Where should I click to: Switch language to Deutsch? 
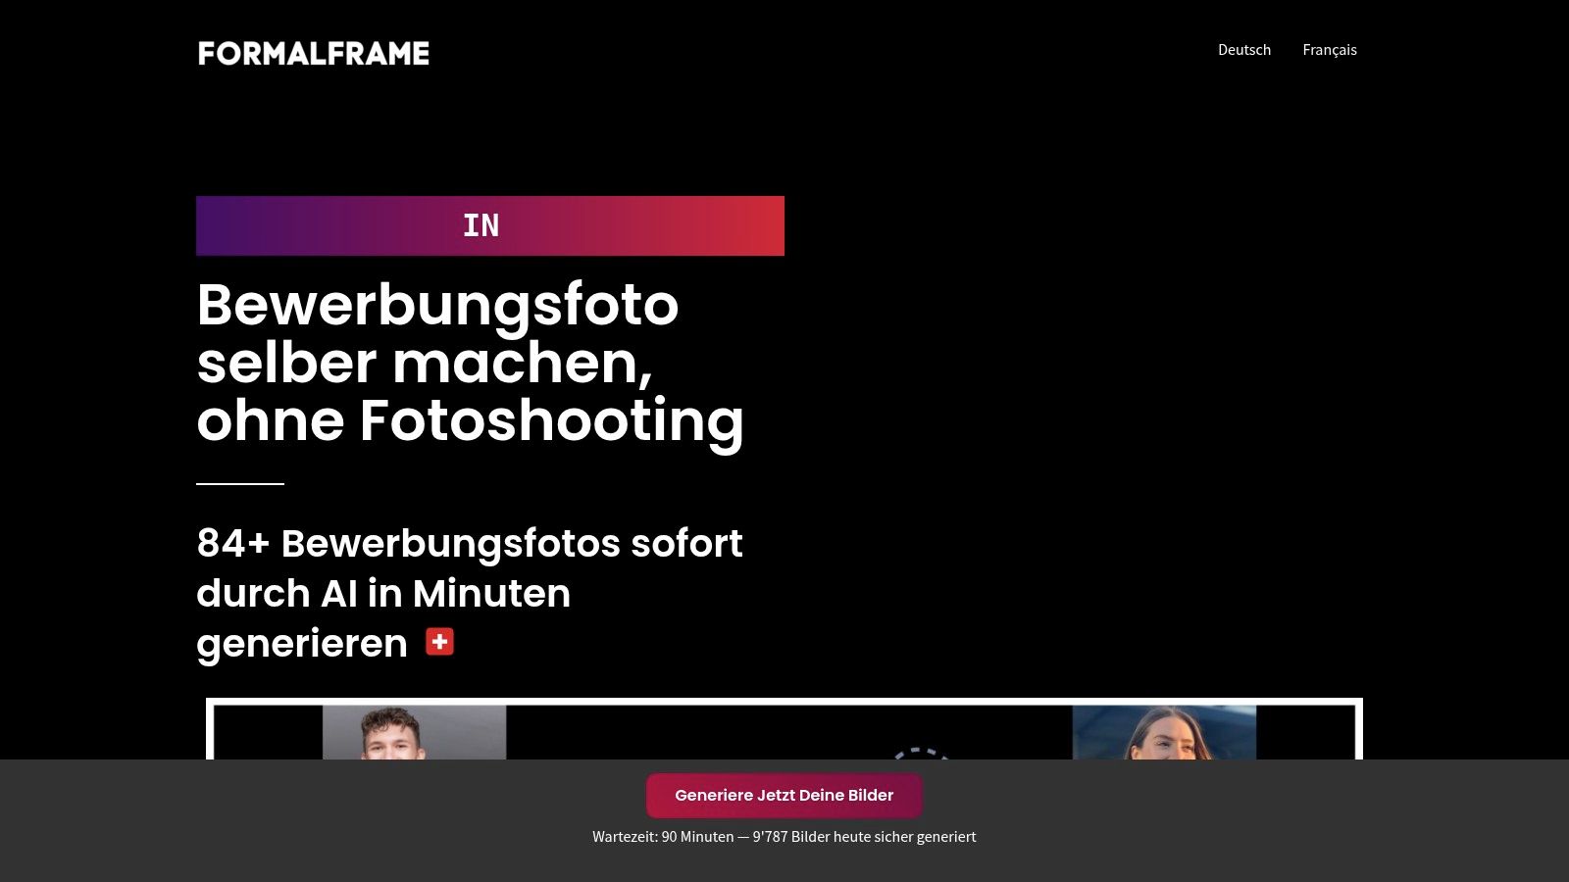[x=1244, y=49]
